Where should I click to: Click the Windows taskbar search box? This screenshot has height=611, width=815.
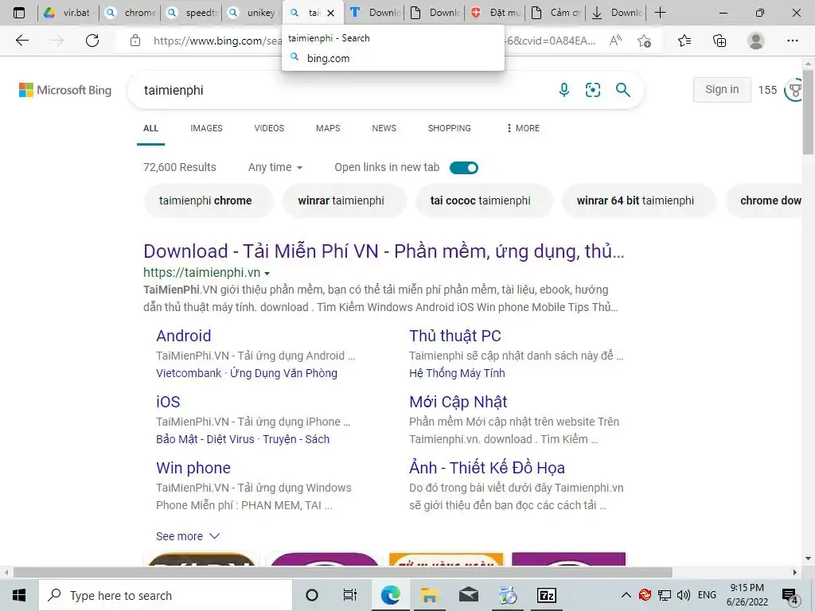coord(166,595)
